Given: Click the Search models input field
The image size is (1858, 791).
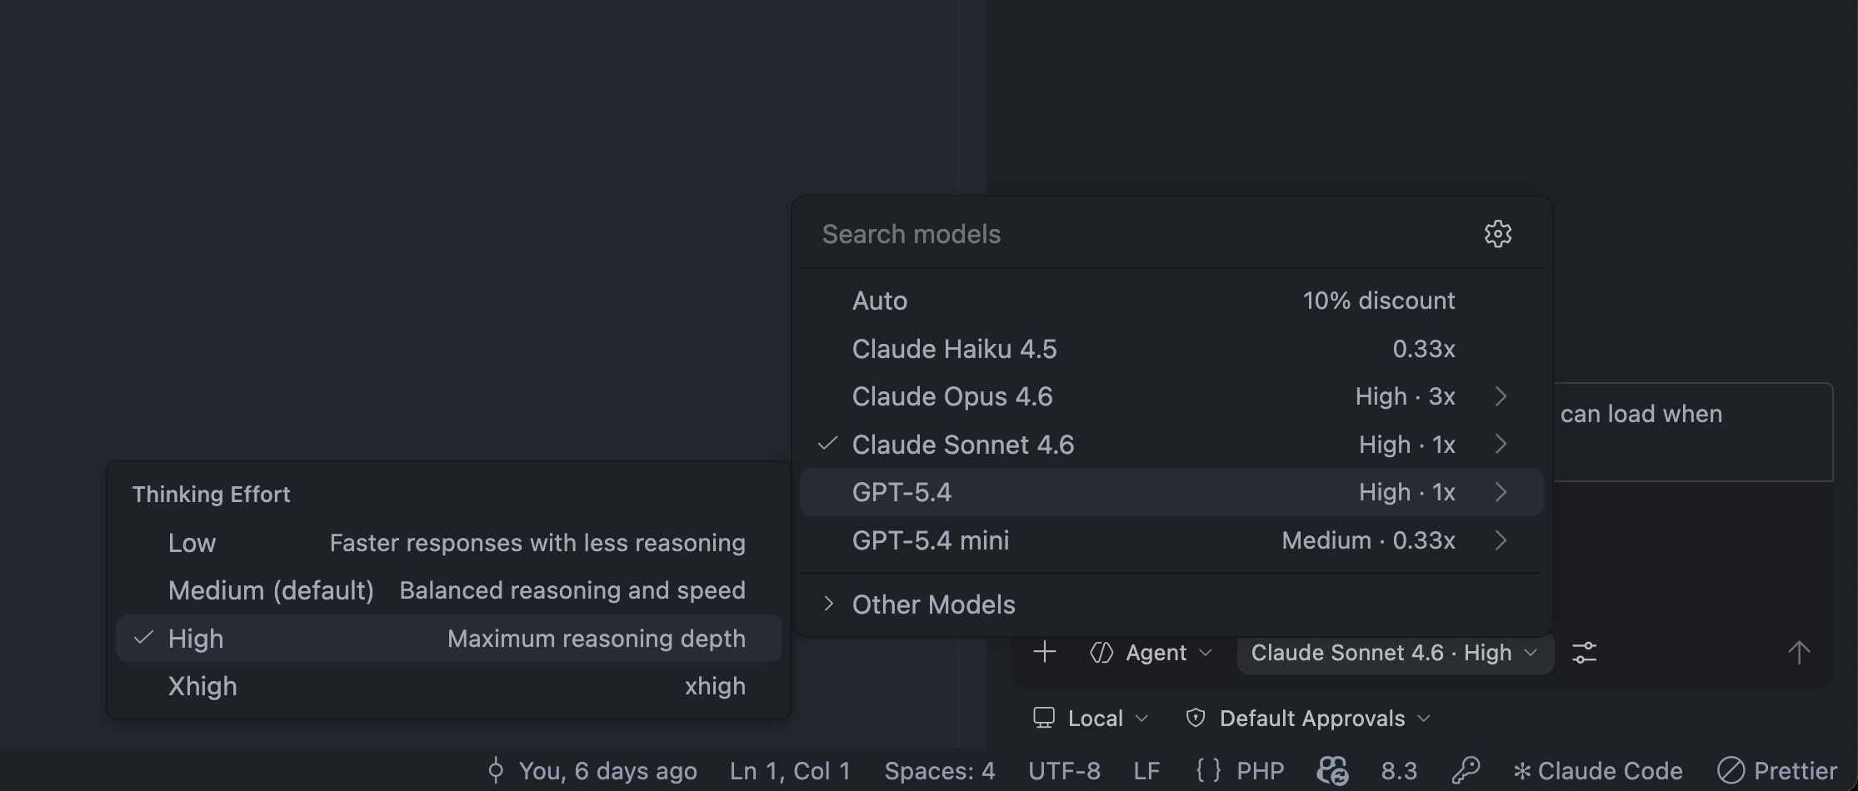Looking at the screenshot, I should pyautogui.click(x=911, y=234).
